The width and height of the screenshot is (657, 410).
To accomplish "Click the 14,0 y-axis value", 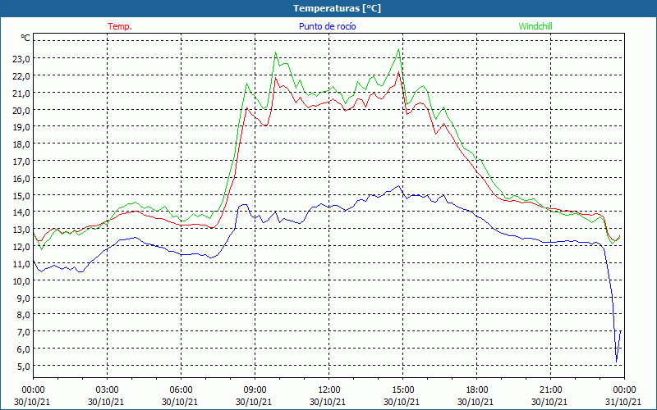I will coord(21,212).
